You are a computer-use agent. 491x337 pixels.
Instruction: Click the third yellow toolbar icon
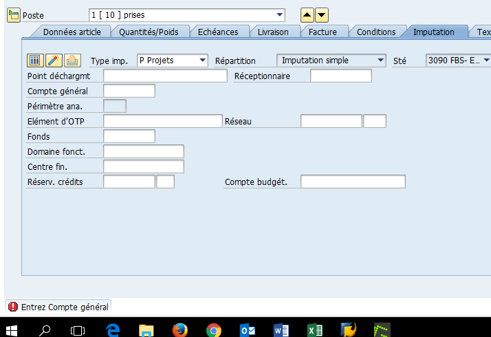click(72, 60)
